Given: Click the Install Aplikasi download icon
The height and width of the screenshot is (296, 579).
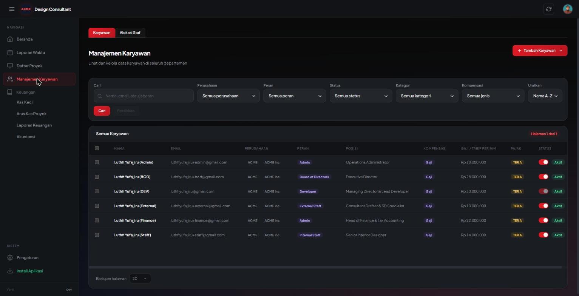Looking at the screenshot, I should tap(10, 271).
